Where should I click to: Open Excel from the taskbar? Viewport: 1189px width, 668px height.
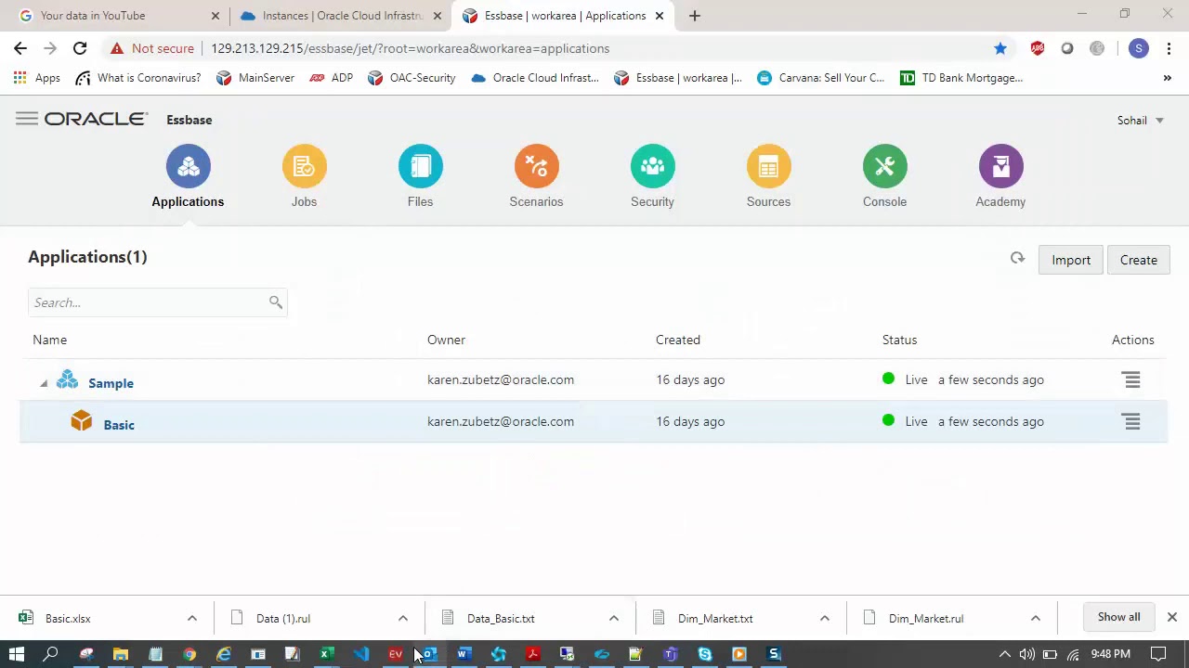327,654
